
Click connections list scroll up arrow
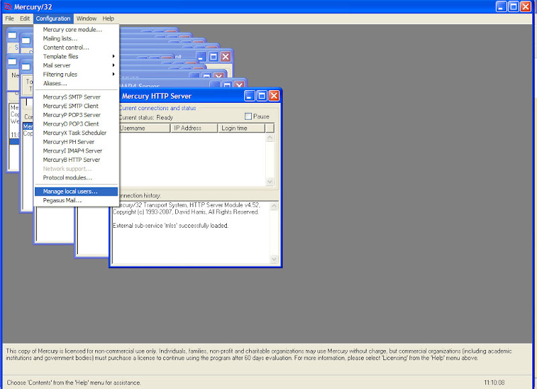click(270, 138)
